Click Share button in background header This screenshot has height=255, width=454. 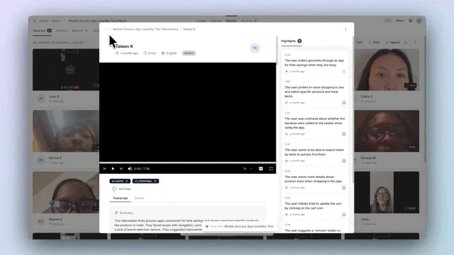[x=400, y=21]
